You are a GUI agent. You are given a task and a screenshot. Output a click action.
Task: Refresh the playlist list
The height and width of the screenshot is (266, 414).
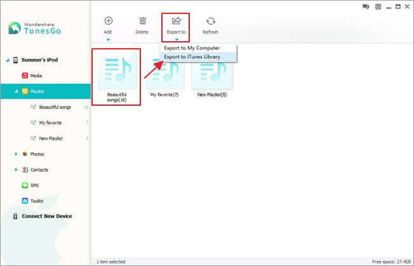click(x=210, y=21)
